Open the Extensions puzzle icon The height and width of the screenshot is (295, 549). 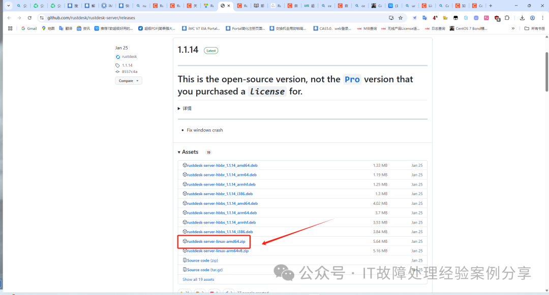507,18
